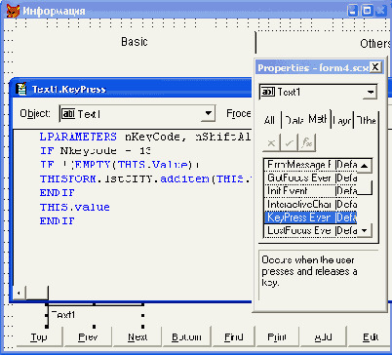Switch to the All tab in Properties

(x=269, y=120)
